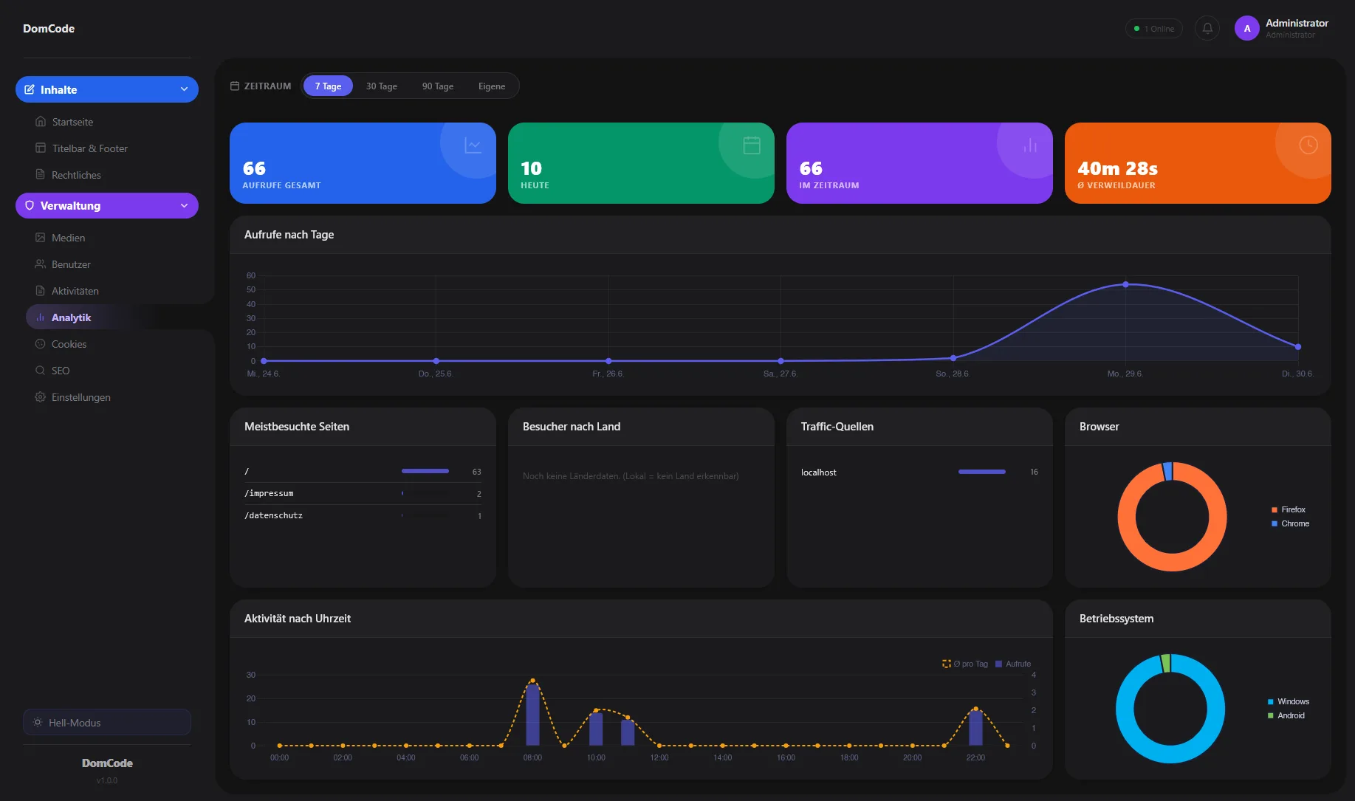Viewport: 1355px width, 801px height.
Task: Collapse the Verwaltung section chevron
Action: [x=184, y=205]
